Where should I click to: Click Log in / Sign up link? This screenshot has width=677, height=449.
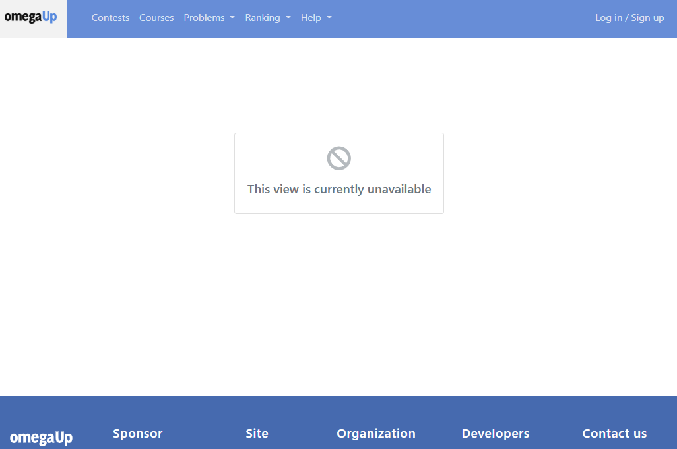[629, 18]
